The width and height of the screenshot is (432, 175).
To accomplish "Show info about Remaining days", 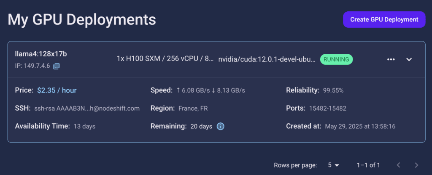I will (x=220, y=126).
